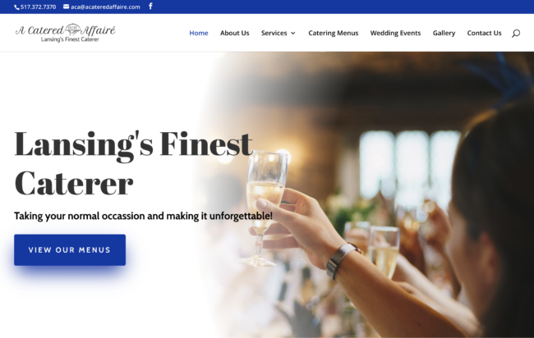
Task: Open Catering Menus in navigation
Action: (334, 33)
